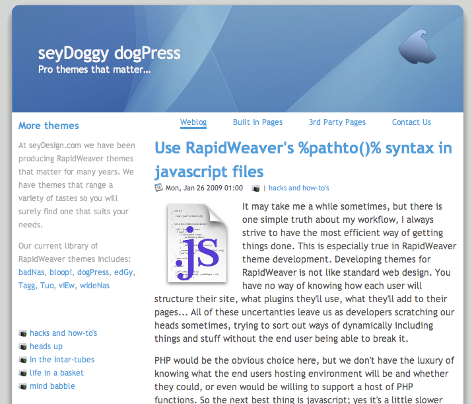This screenshot has width=472, height=404.
Task: Select the 'mind babble' category link
Action: pos(52,386)
